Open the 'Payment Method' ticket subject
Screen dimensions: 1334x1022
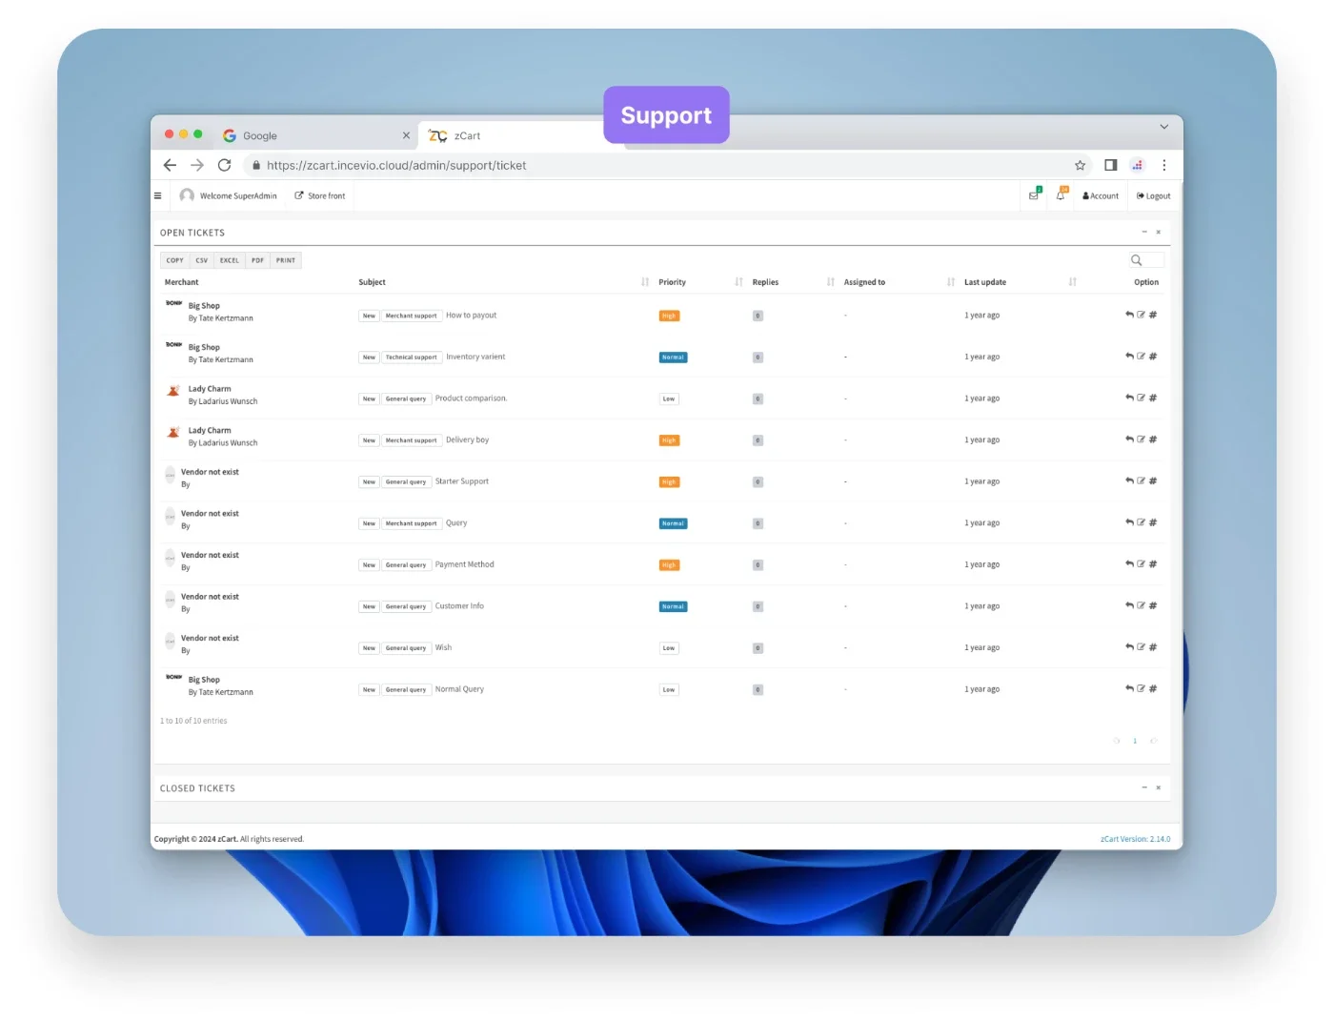click(464, 564)
